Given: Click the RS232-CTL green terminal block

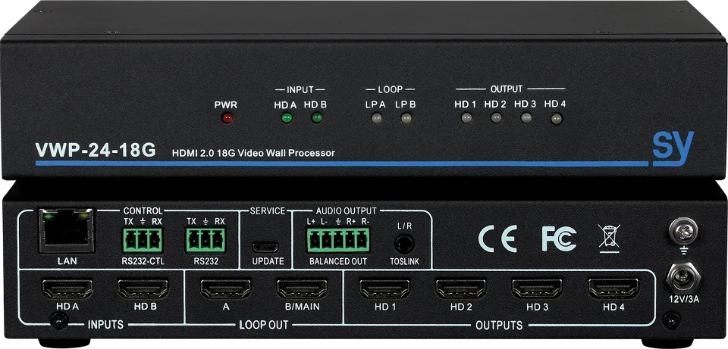Looking at the screenshot, I should click(x=142, y=240).
